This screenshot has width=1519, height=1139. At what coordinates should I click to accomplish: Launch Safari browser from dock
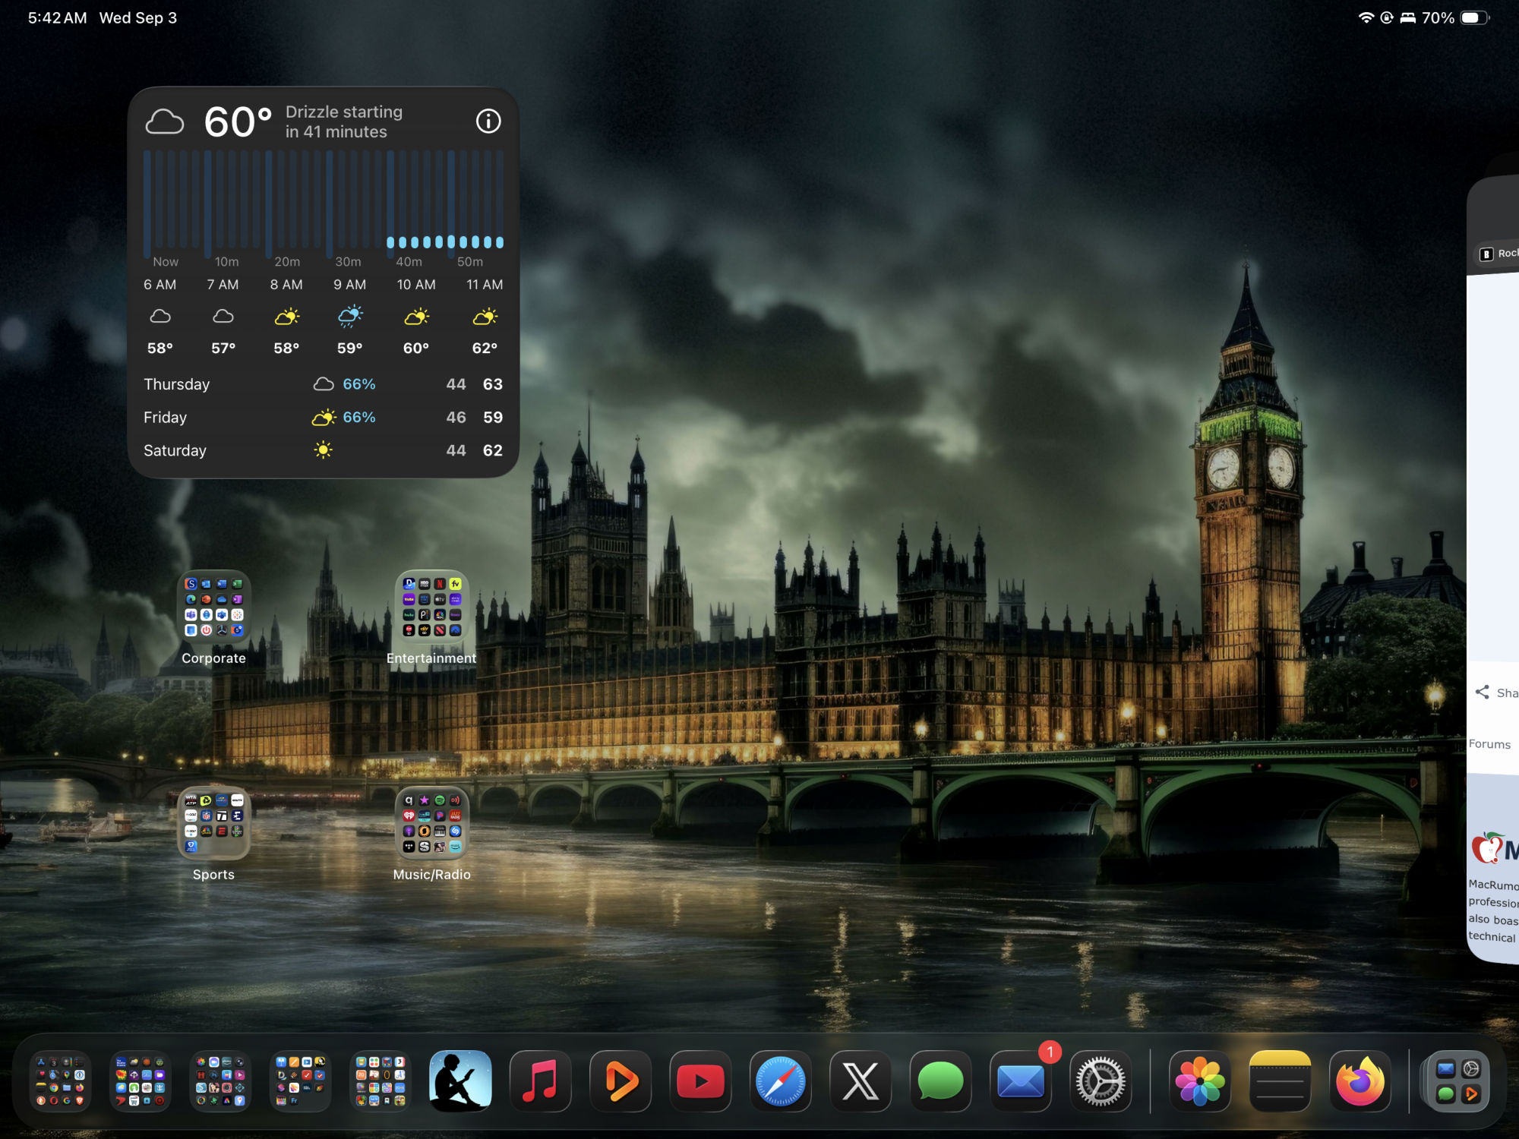[x=780, y=1081]
